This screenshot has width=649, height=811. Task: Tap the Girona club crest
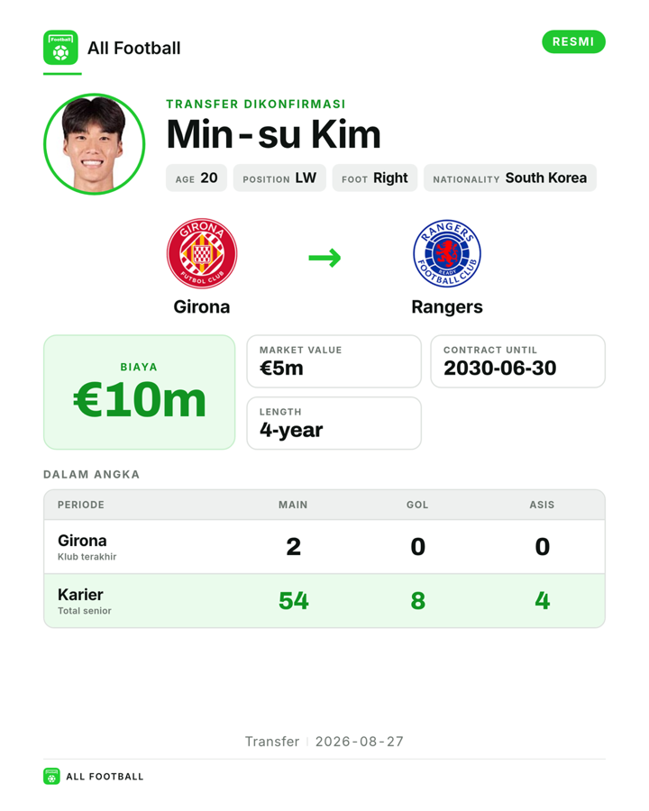click(x=202, y=253)
